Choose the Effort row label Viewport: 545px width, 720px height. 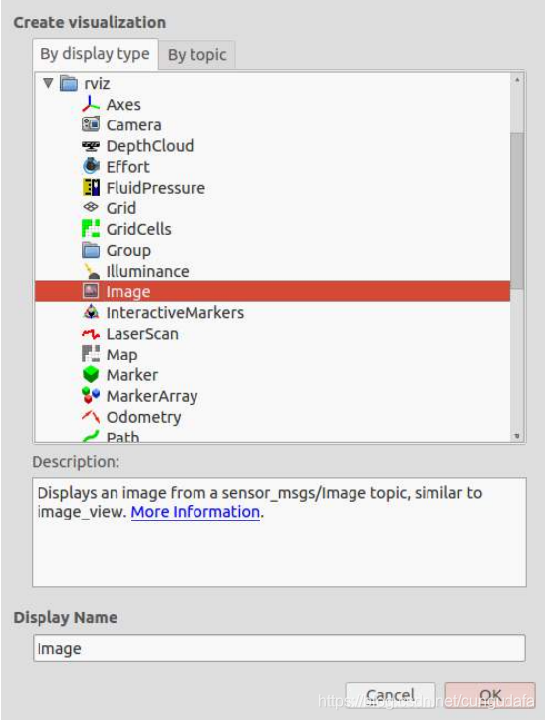point(128,167)
